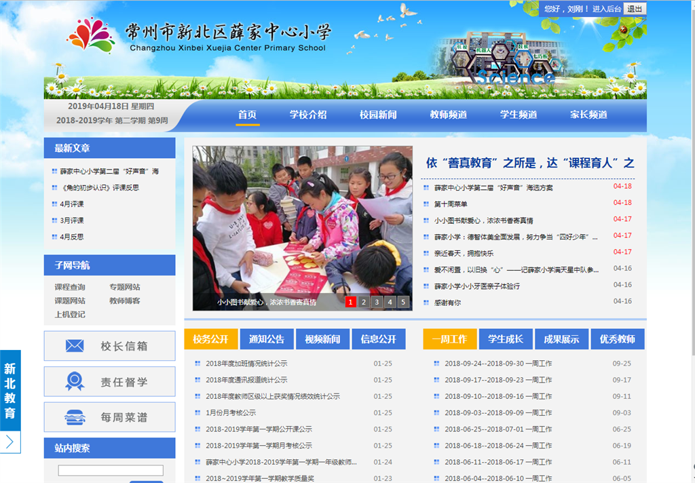Expand the 新北教育 side panel arrow
695x483 pixels.
tap(10, 442)
